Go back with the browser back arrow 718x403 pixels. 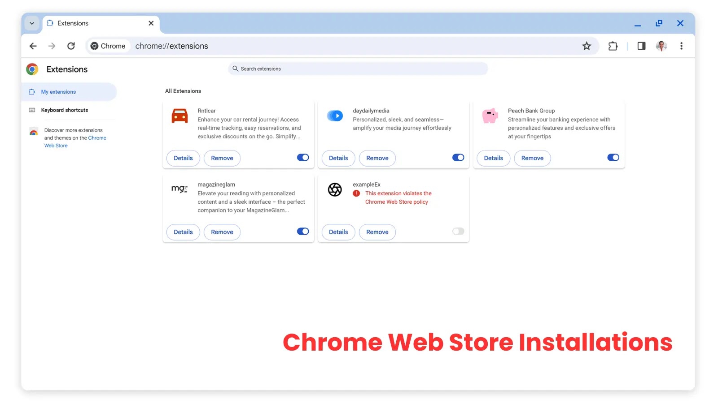coord(33,46)
